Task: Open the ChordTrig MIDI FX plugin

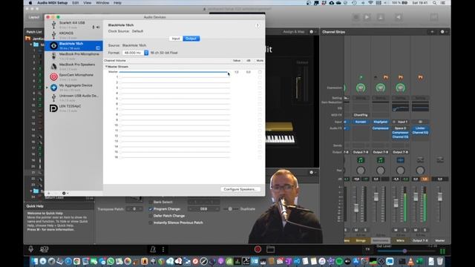Action: click(361, 115)
